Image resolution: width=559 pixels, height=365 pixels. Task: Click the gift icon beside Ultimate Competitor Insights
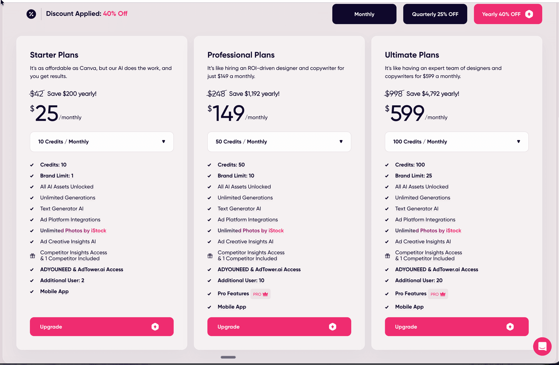[x=387, y=256]
